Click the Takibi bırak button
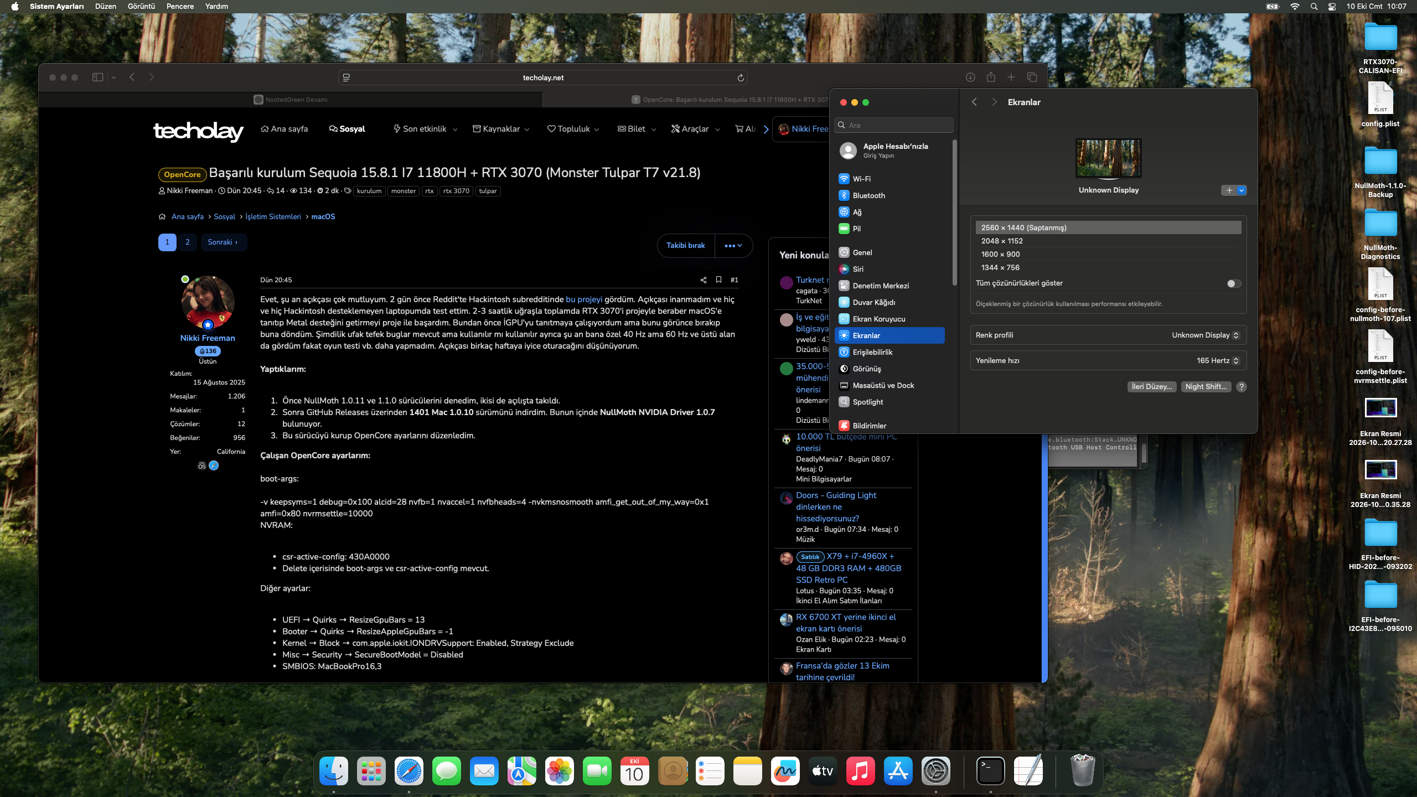 pyautogui.click(x=685, y=246)
